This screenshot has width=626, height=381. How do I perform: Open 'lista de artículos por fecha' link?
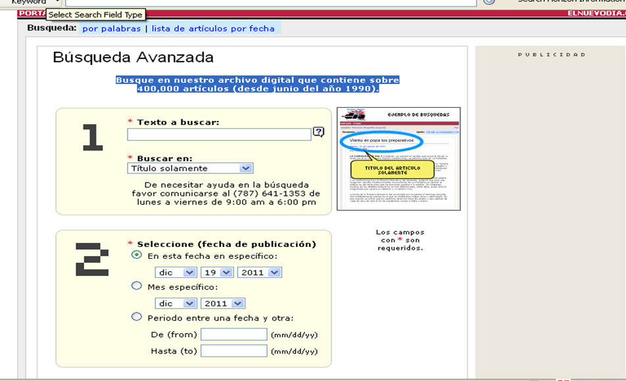[213, 29]
